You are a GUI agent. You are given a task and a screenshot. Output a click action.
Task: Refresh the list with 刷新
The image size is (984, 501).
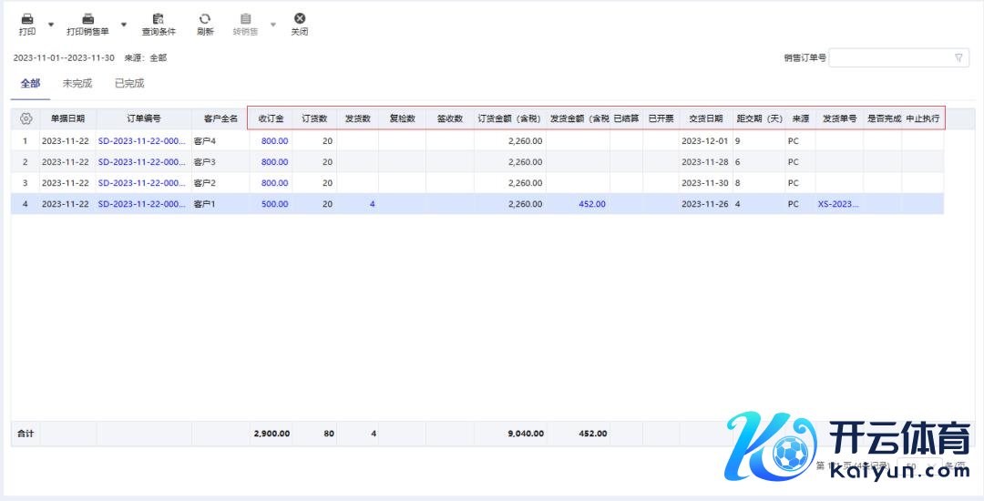click(205, 19)
